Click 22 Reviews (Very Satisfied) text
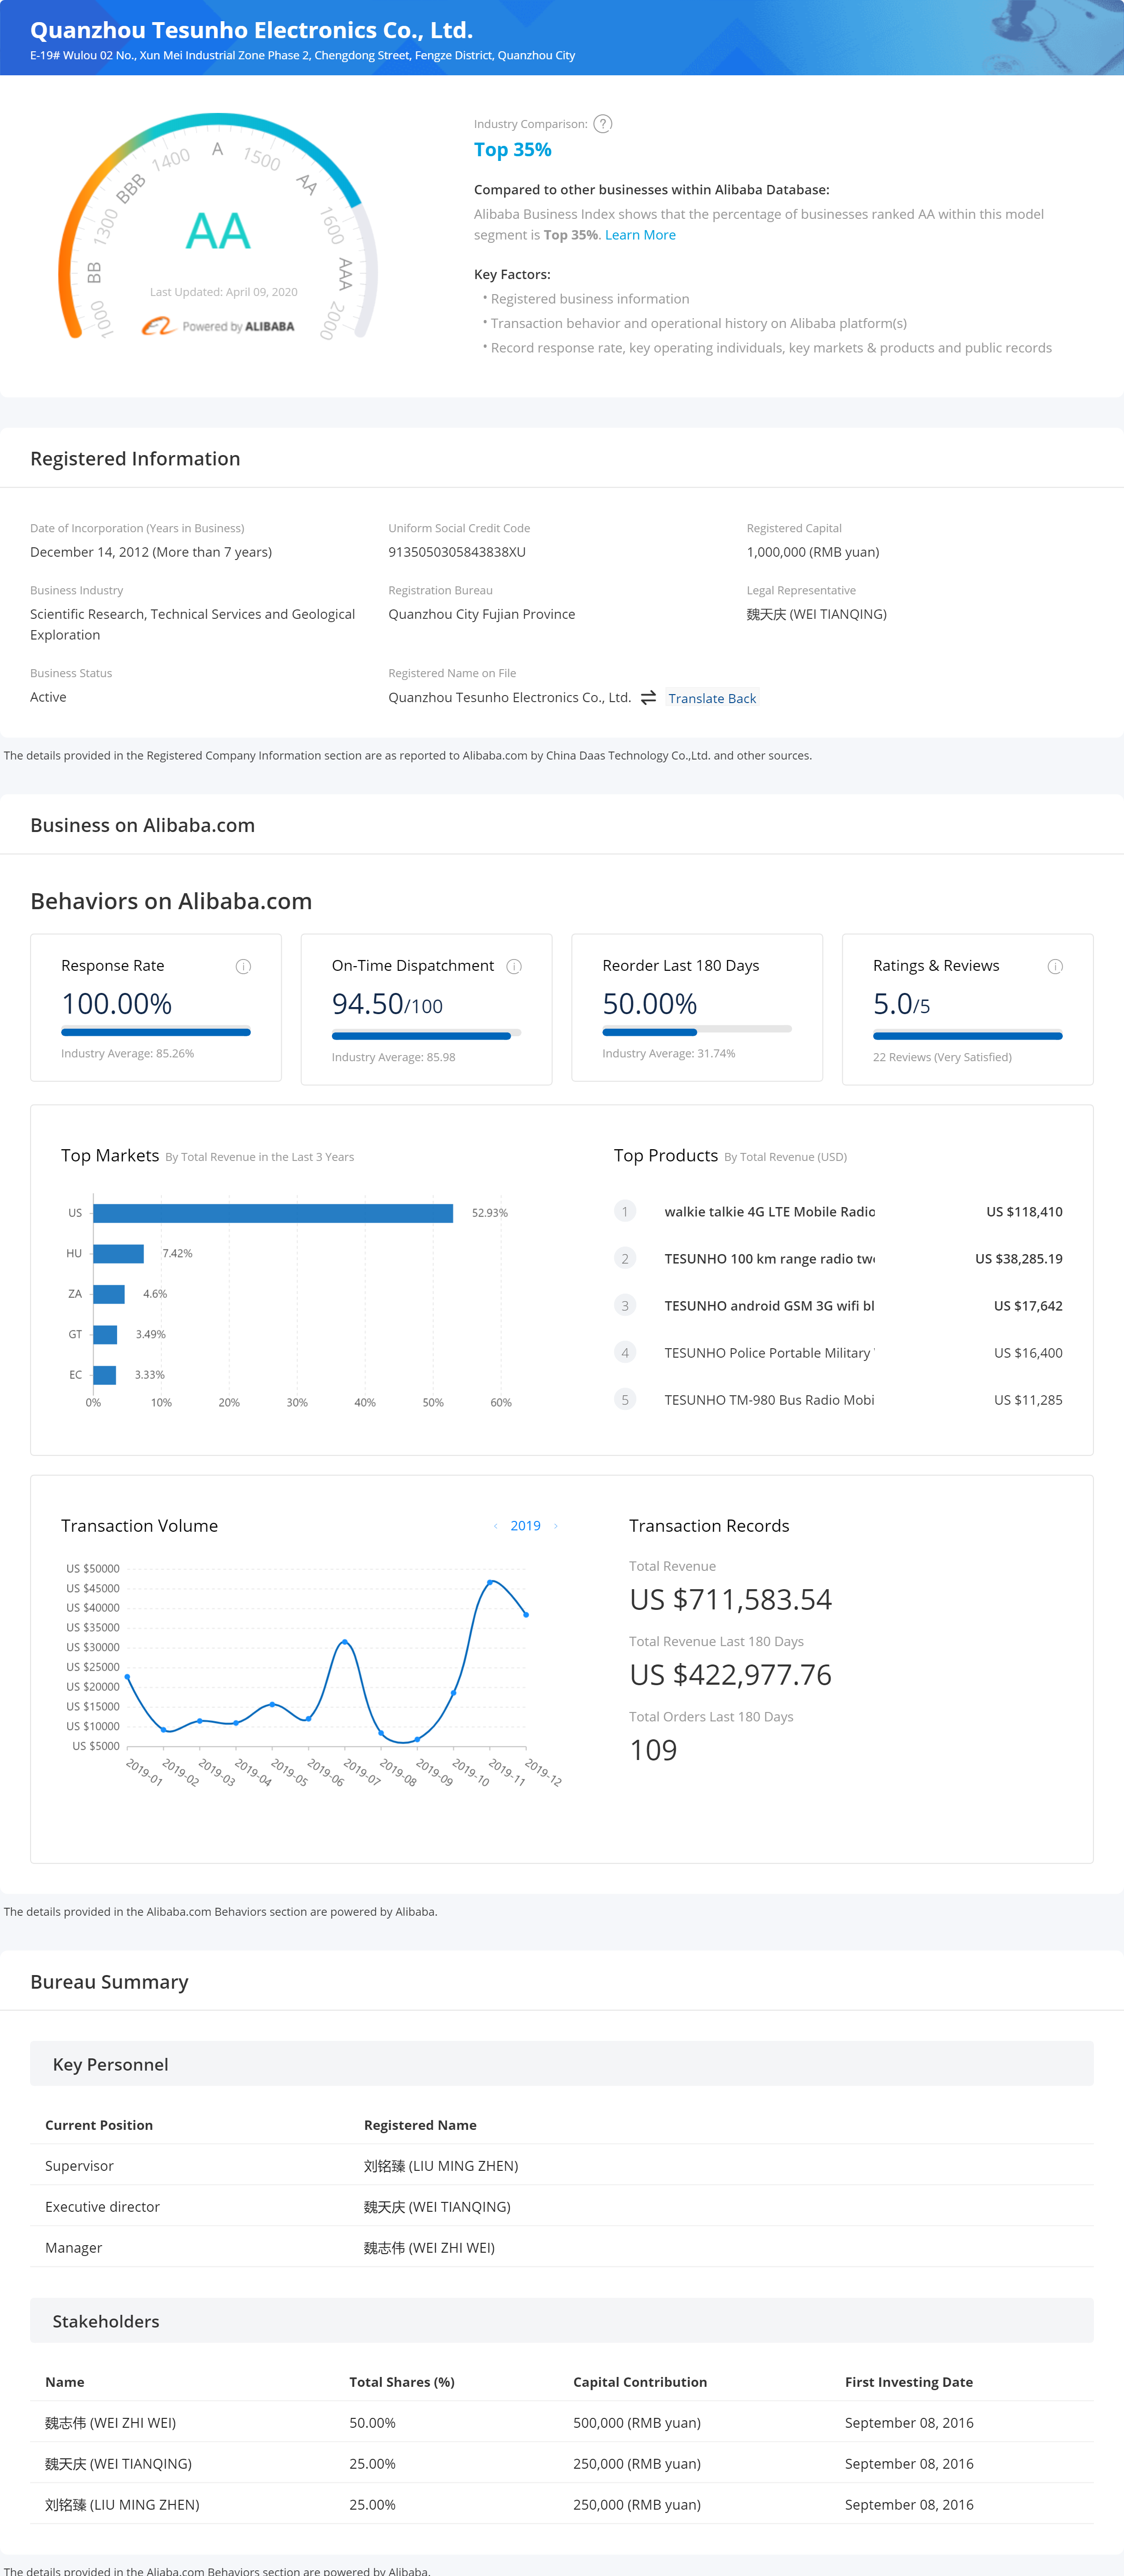1124x2576 pixels. tap(942, 1057)
